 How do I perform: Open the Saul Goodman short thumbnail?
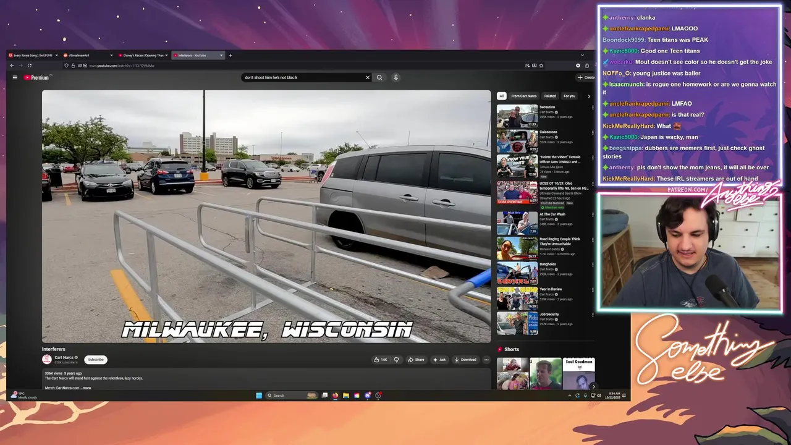(x=579, y=374)
